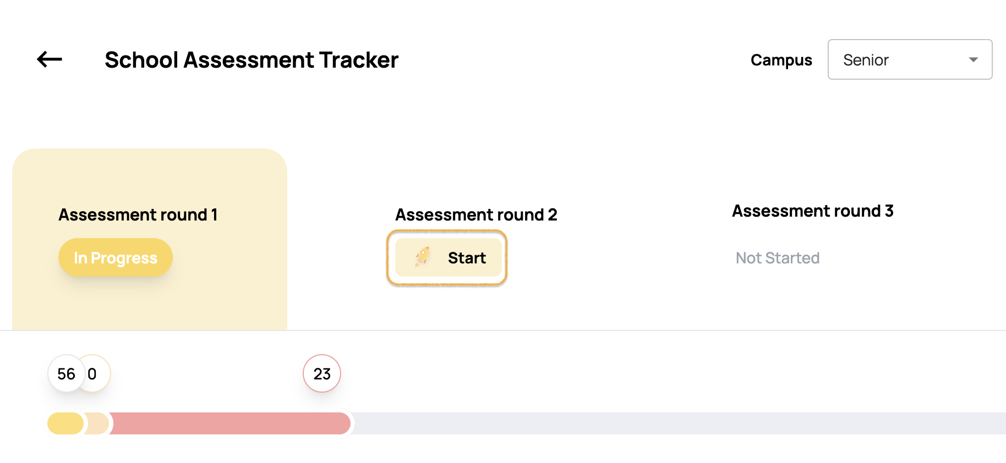Screen dimensions: 1006x463
Task: Open the Assessment round 1 card
Action: [x=150, y=239]
